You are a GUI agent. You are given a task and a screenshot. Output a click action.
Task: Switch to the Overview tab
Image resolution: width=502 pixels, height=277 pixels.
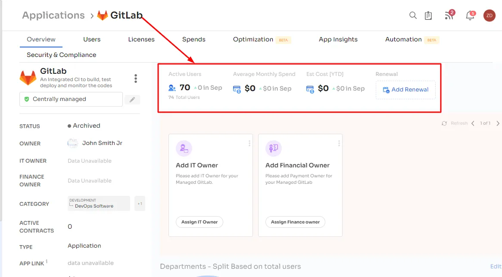(41, 39)
